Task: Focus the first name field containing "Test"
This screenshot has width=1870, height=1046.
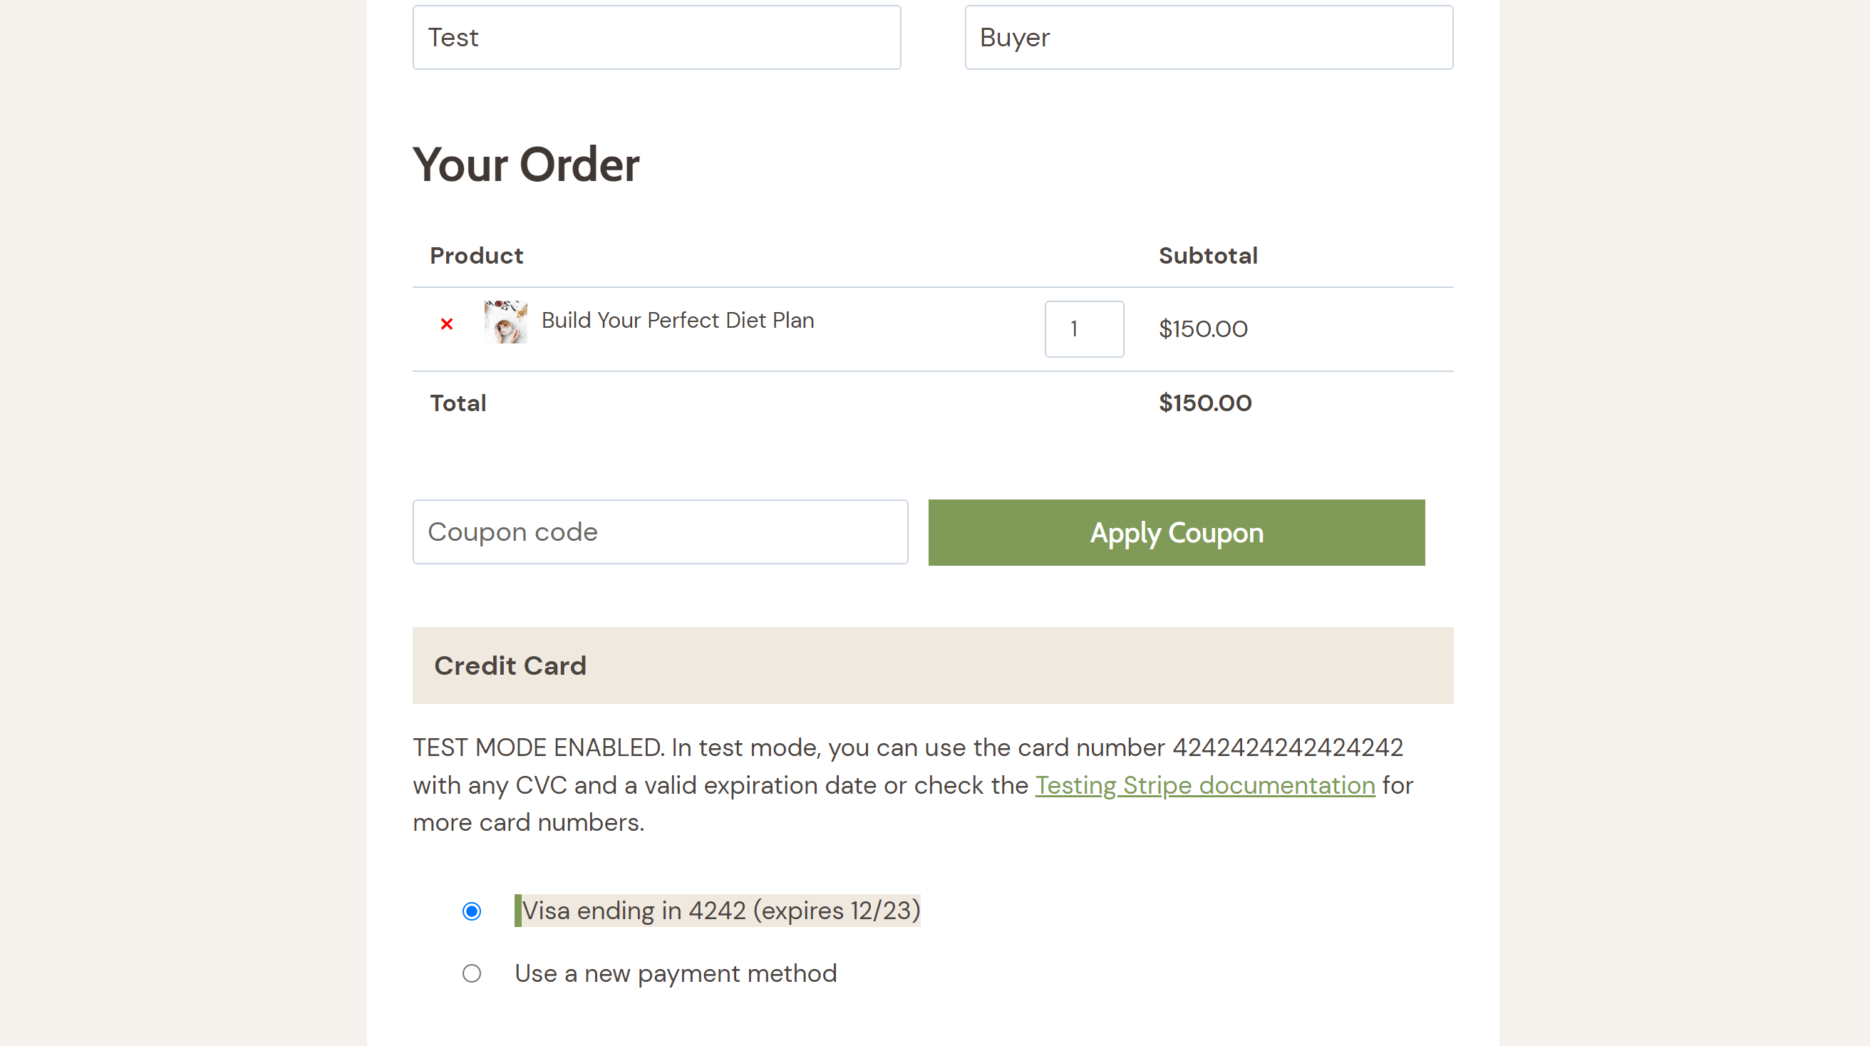Action: 656,37
